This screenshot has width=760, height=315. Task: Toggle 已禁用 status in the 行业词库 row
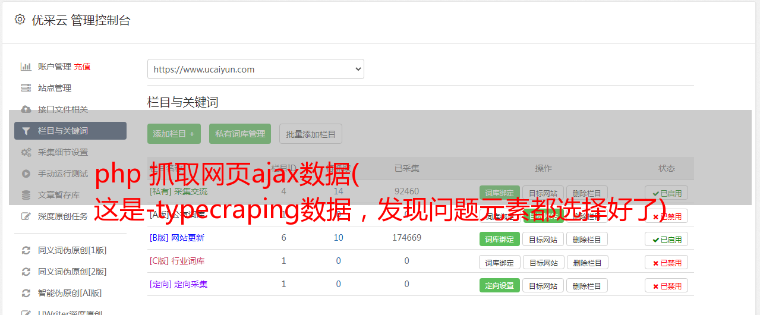point(666,262)
